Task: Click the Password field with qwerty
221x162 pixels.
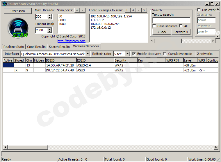Action: tap(206, 32)
